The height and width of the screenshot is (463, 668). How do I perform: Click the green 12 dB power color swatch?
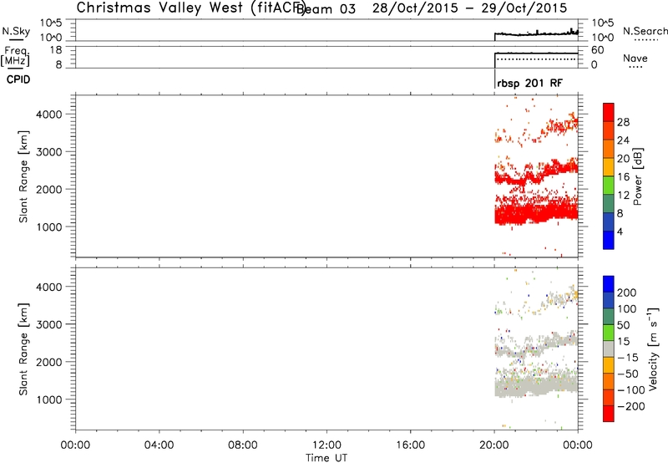point(609,186)
